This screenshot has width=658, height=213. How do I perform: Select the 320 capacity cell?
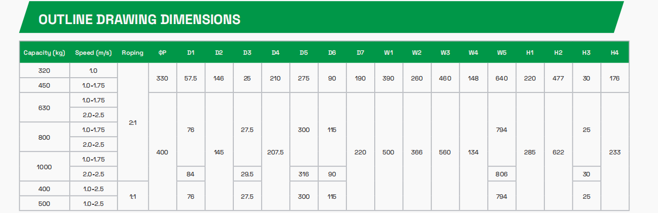coord(44,71)
